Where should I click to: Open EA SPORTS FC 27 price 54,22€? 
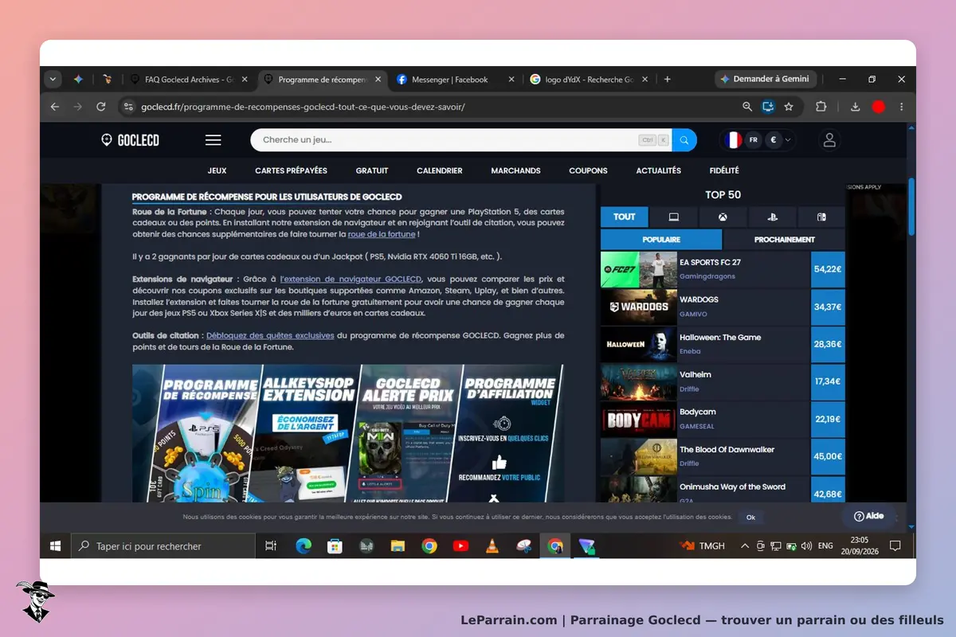tap(828, 269)
